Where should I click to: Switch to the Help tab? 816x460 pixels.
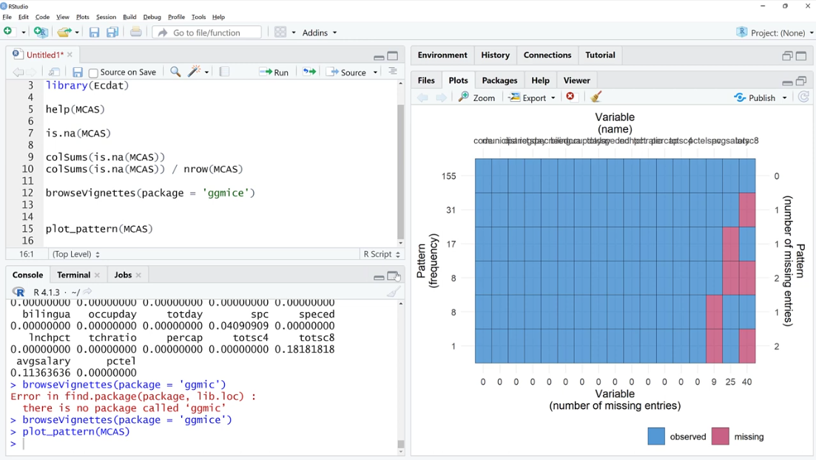coord(540,80)
